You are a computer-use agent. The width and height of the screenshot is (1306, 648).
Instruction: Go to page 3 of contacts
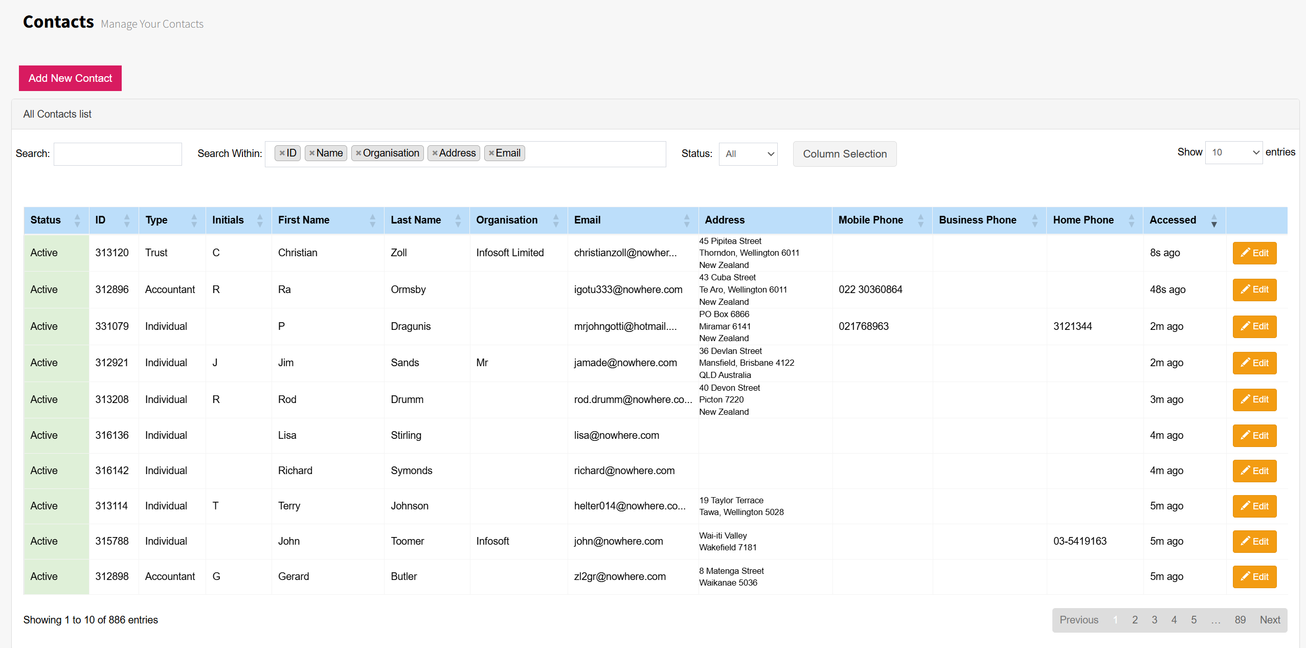point(1155,620)
